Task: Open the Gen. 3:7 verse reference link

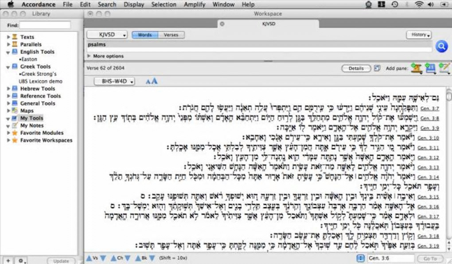Action: tap(429, 109)
